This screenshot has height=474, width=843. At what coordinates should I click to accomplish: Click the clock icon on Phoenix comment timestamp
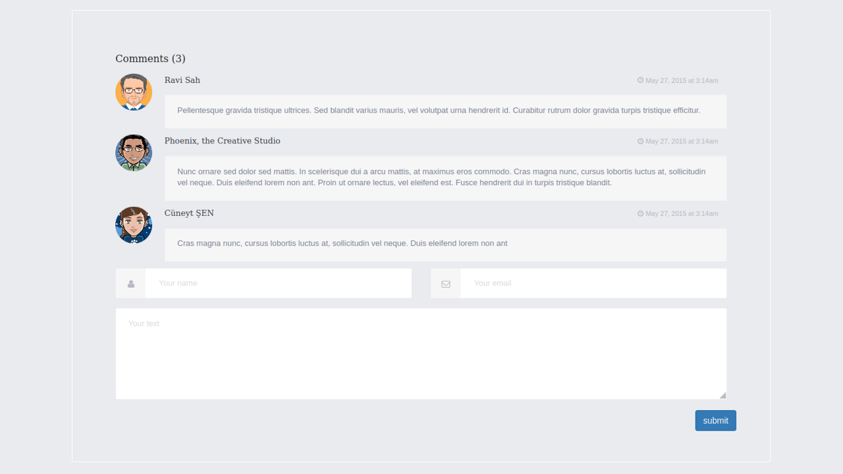pos(639,141)
